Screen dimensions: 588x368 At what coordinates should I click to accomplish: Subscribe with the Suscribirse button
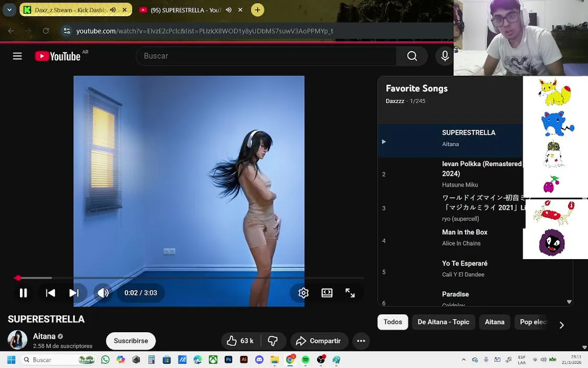[x=131, y=341]
